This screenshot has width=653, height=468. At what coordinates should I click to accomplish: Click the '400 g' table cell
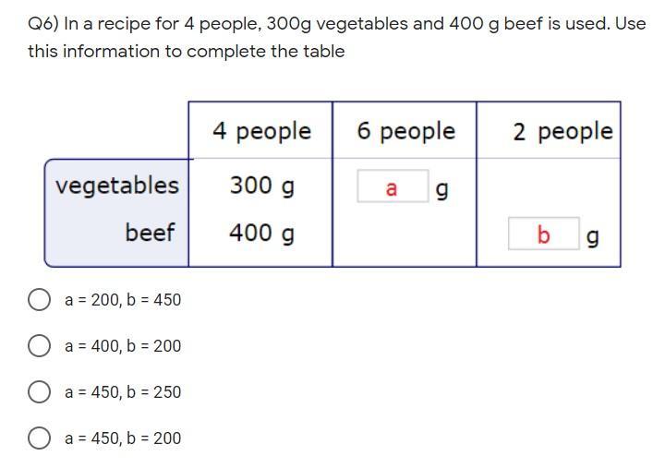262,233
